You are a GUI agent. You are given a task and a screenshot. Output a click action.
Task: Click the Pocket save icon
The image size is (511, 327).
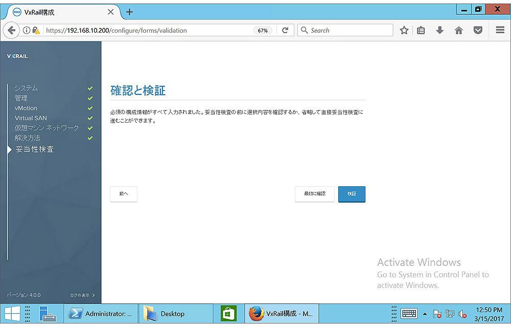(478, 30)
